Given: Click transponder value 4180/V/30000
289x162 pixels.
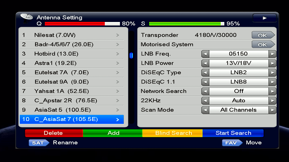Looking at the screenshot, I should click(x=216, y=35).
